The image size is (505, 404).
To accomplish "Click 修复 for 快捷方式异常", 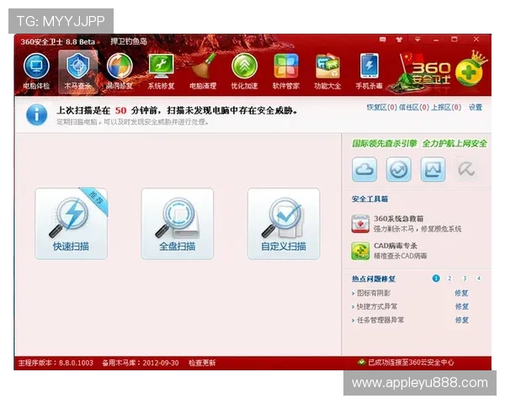I will (x=461, y=306).
